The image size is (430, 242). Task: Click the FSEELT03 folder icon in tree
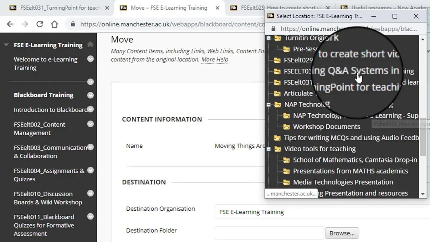pyautogui.click(x=277, y=71)
